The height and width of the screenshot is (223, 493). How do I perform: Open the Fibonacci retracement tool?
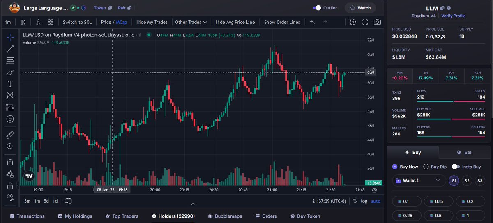10,61
